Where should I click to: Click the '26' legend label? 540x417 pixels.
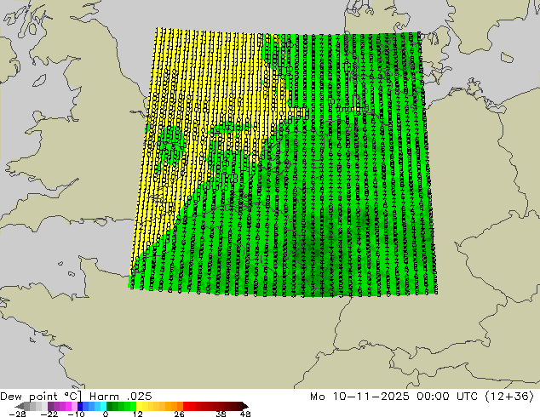179,414
